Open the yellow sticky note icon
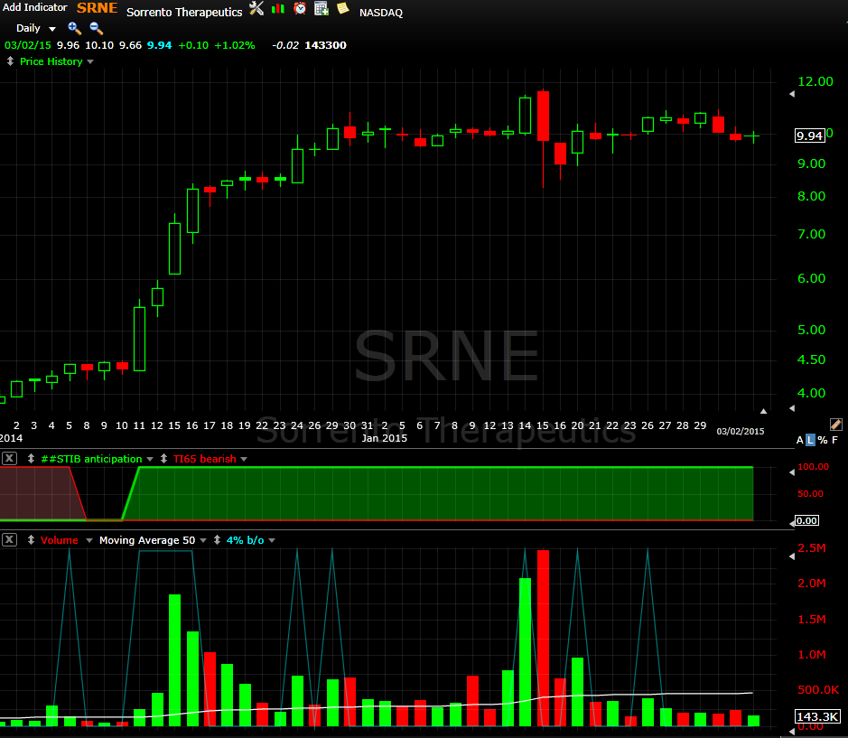 343,9
